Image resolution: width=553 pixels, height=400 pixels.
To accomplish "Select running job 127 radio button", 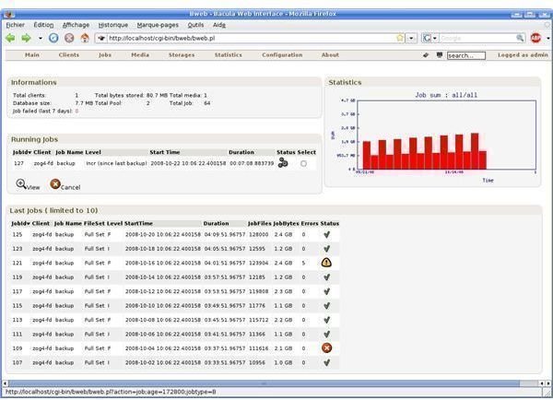I will 303,164.
